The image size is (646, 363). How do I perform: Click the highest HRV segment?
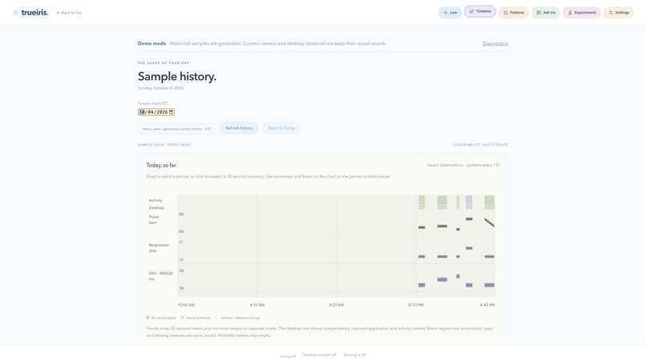click(x=458, y=276)
